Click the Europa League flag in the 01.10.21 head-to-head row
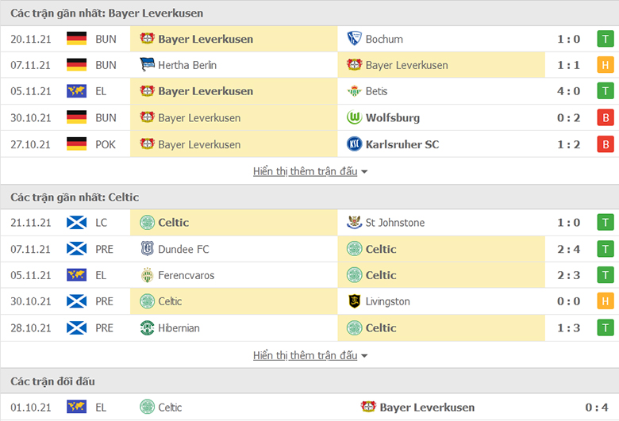The image size is (619, 421). (77, 407)
